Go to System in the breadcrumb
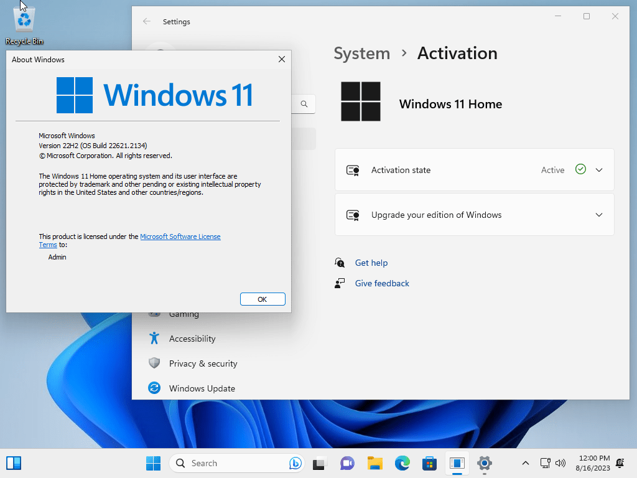The height and width of the screenshot is (478, 637). 361,54
